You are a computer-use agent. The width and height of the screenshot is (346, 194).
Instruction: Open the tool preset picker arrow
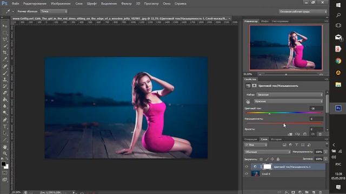13,11
